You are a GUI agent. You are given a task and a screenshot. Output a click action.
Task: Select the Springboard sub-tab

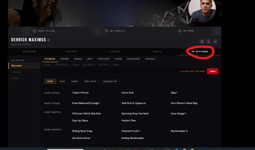(x=62, y=65)
